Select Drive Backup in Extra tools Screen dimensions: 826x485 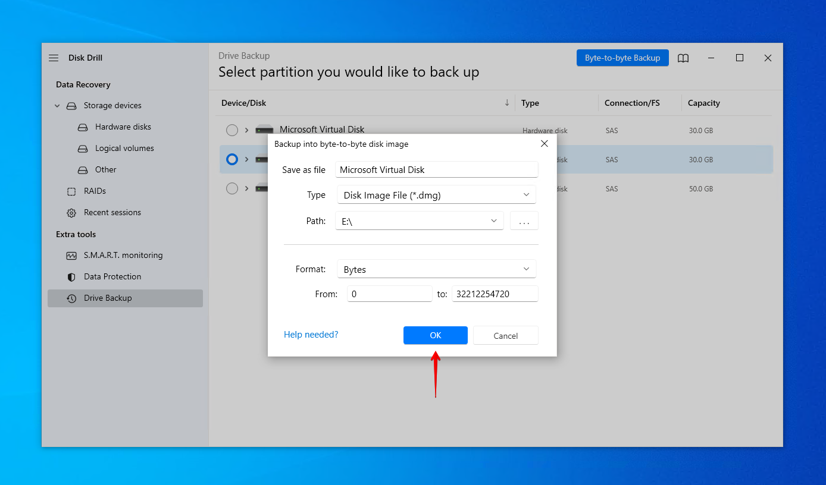click(108, 298)
